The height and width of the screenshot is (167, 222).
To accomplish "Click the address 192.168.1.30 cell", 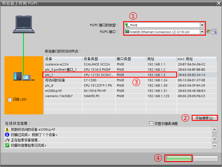I will (x=162, y=85).
